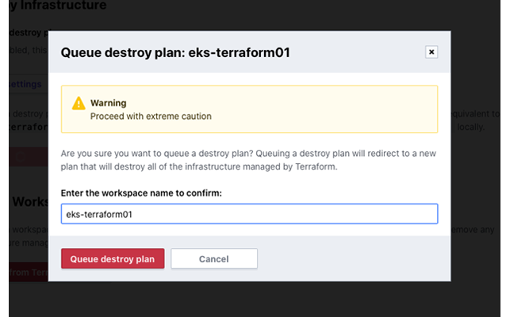This screenshot has height=317, width=510.
Task: Click the Queue destroy plan button
Action: (113, 259)
